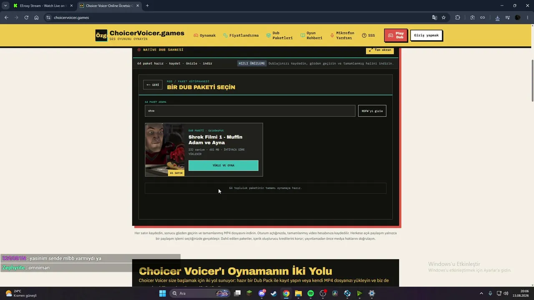This screenshot has height=300, width=534.
Task: Click the NATIVE DUB SAHNESİ heading
Action: [x=163, y=50]
